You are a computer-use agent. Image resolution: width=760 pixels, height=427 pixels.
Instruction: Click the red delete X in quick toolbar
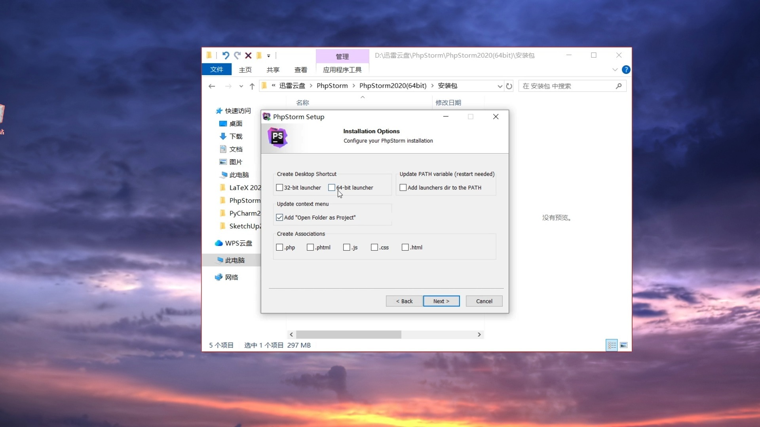click(248, 55)
